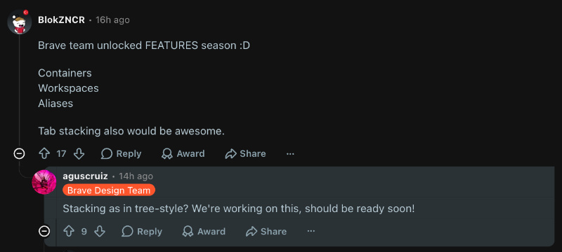
Task: Upvote aguscruiz's reply
Action: click(69, 231)
